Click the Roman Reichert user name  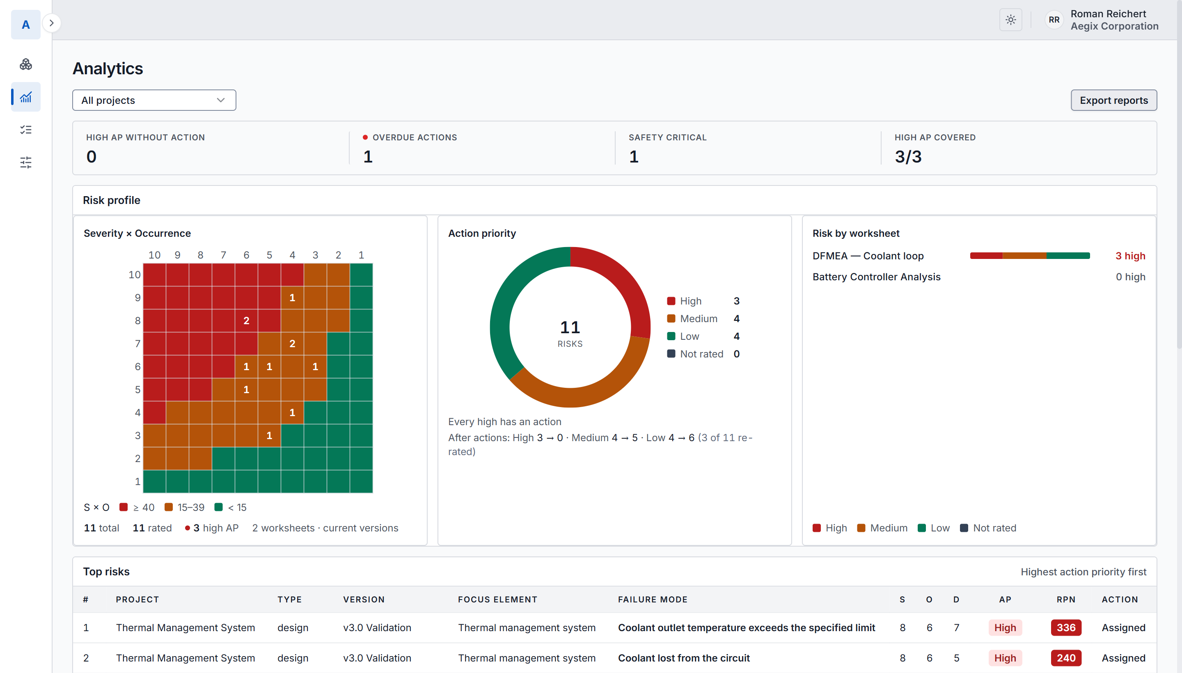pos(1108,14)
